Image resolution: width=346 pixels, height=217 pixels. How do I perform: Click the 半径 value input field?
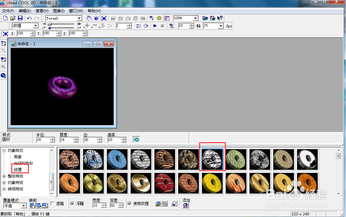[x=43, y=140]
